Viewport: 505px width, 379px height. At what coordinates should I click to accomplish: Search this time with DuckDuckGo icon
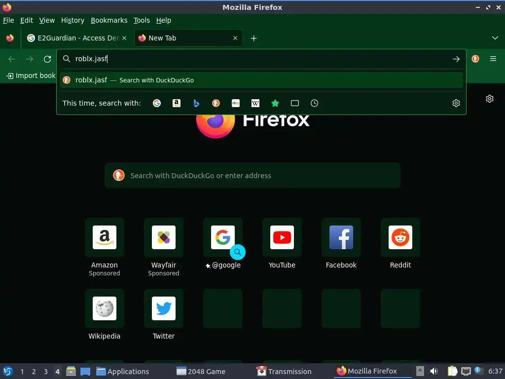click(216, 103)
